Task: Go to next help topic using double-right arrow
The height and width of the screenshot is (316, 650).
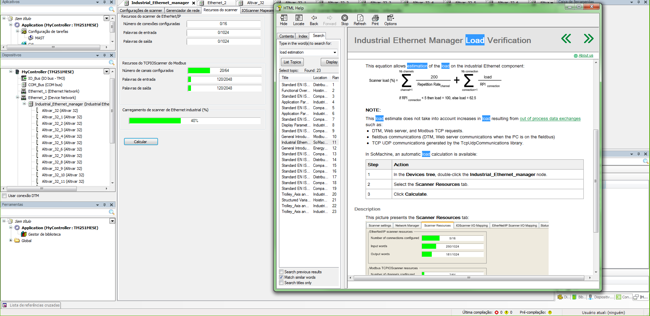Action: [x=588, y=39]
